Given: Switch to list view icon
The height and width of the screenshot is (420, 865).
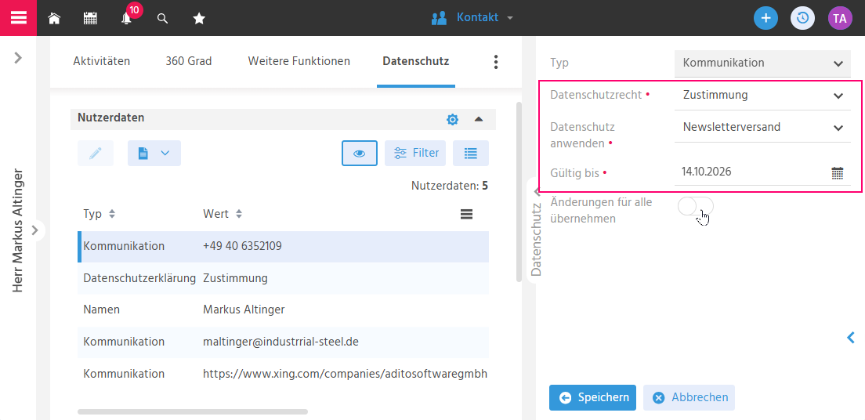Looking at the screenshot, I should pyautogui.click(x=471, y=153).
